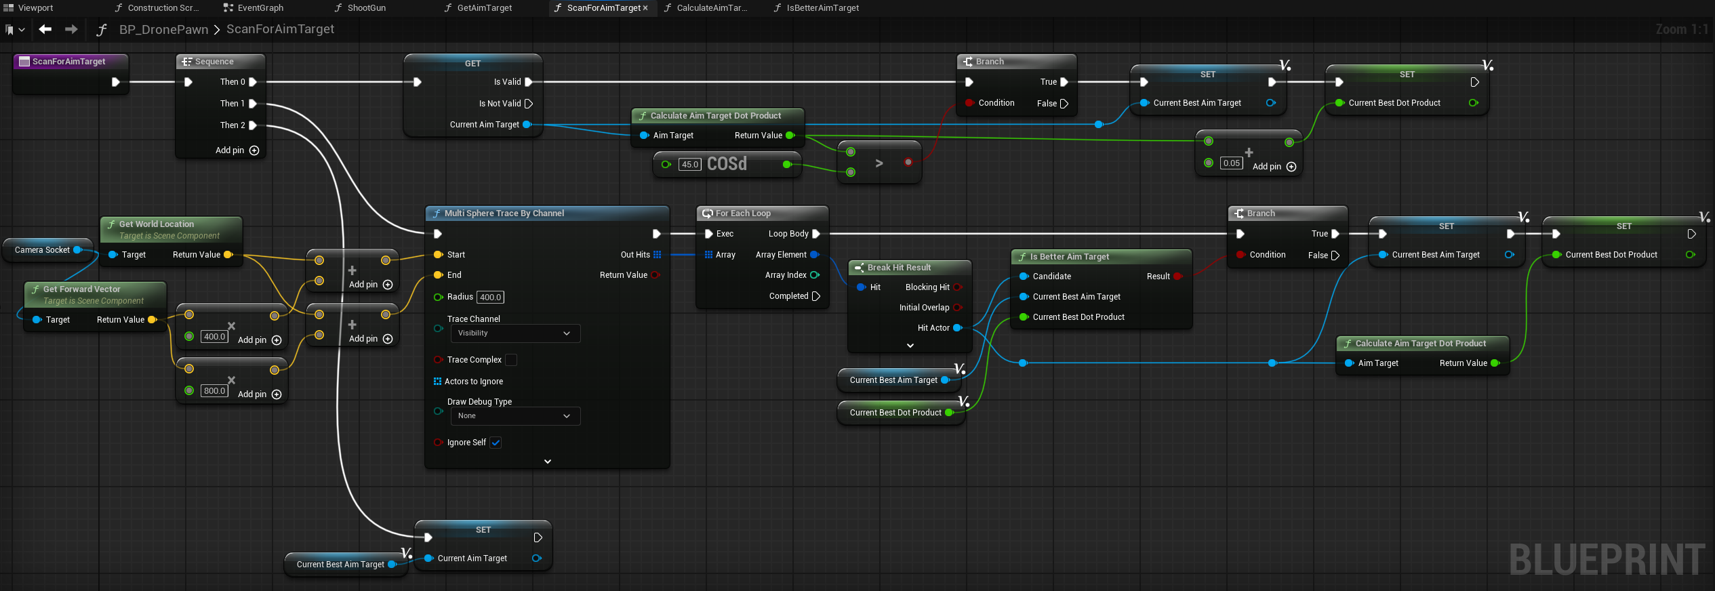Select the Calculate Aim Target Dot Product node beside the COSd node
This screenshot has height=591, width=1715.
(x=717, y=116)
